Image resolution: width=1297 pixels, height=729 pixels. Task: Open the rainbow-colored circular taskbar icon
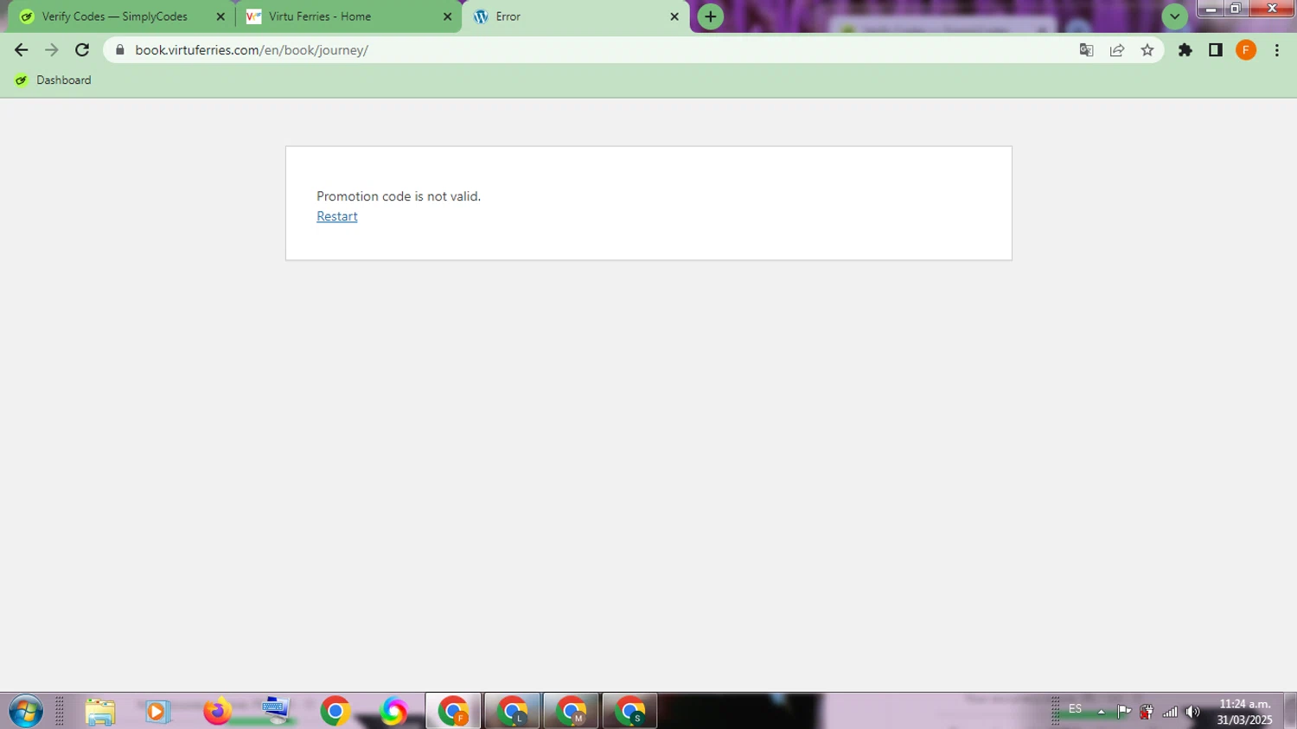click(393, 712)
